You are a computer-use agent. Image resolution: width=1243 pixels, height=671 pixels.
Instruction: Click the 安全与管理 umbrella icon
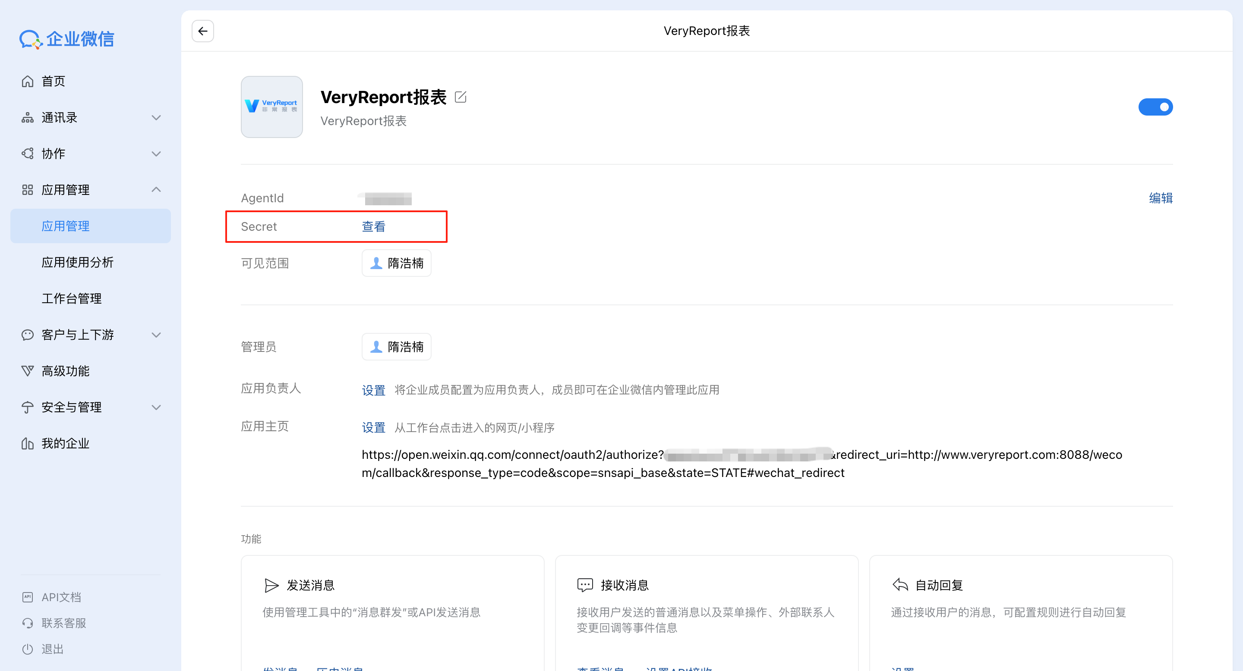pos(28,408)
